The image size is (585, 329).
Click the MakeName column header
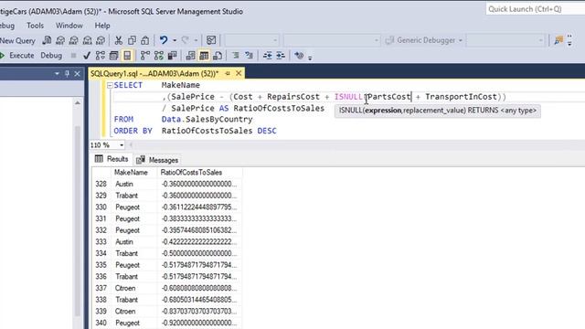point(134,173)
